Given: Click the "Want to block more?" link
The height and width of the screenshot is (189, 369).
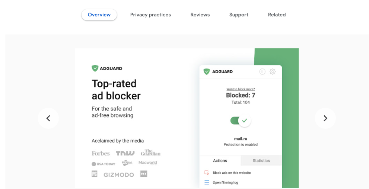Looking at the screenshot, I should 241,89.
